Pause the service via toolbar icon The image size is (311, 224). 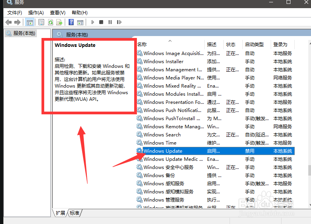point(110,22)
